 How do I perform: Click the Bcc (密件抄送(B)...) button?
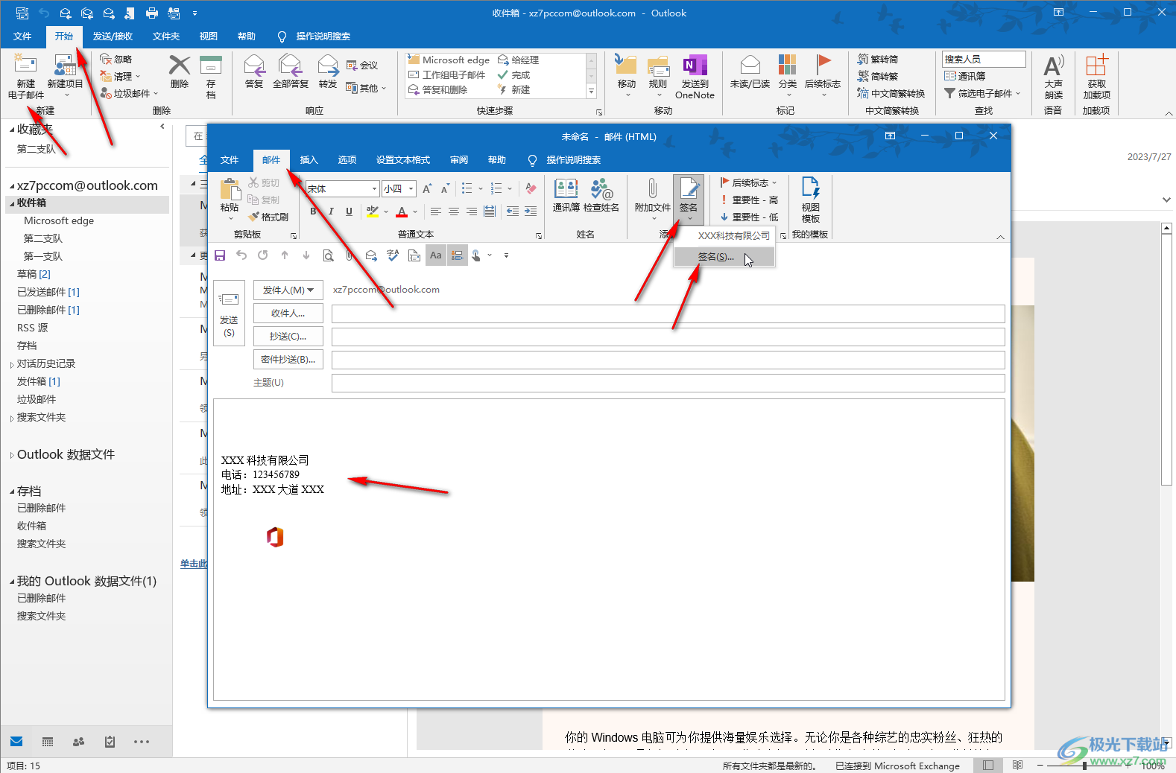click(288, 359)
